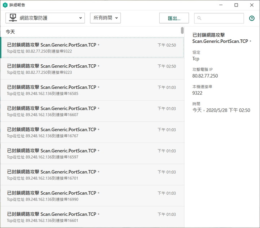The width and height of the screenshot is (260, 228).
Task: Select the event for port 9322
Action: pyautogui.click(x=92, y=48)
